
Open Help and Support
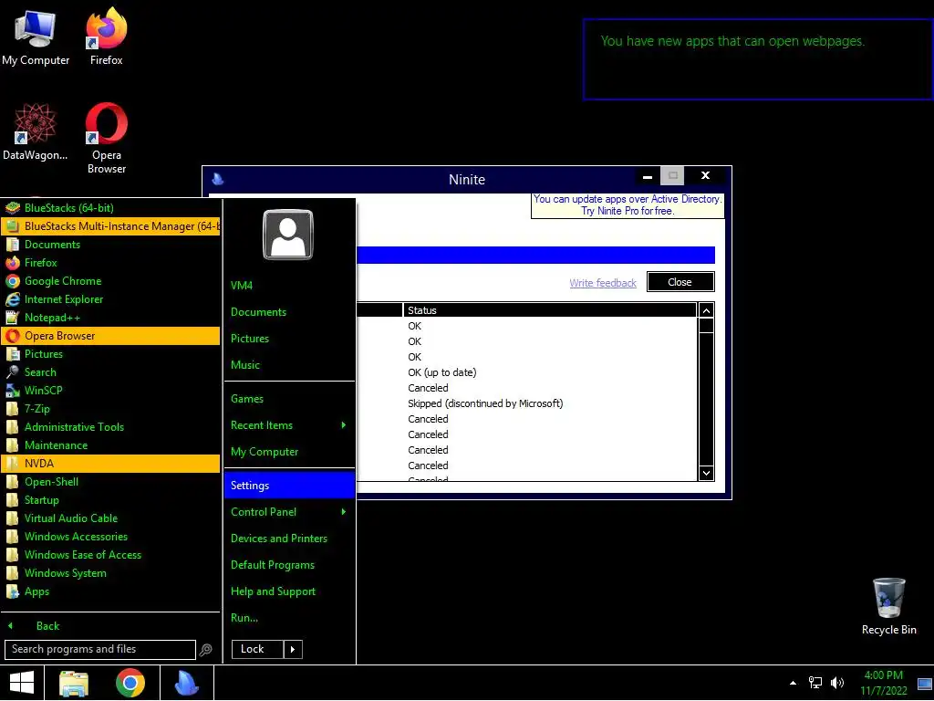(289, 591)
